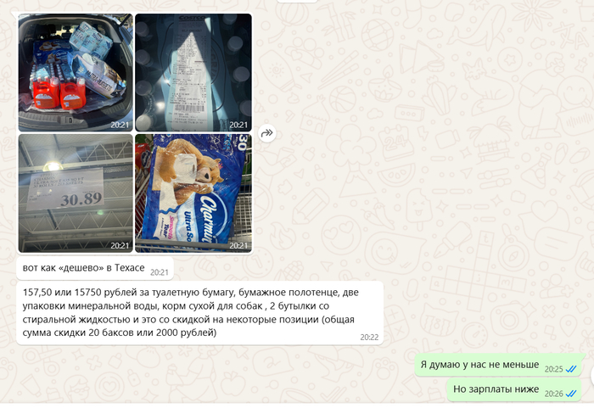Viewport: 594px width, 408px height.
Task: Click the forward arrow next to the photo album
Action: click(267, 133)
